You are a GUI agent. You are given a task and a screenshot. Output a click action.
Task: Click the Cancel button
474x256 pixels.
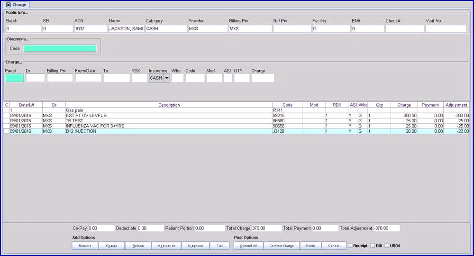(334, 246)
